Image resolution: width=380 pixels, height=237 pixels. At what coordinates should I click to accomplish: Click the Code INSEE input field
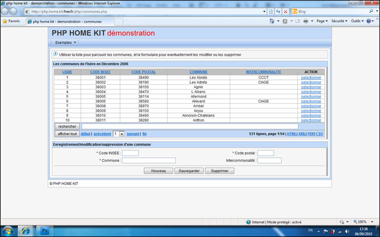[x=130, y=153]
